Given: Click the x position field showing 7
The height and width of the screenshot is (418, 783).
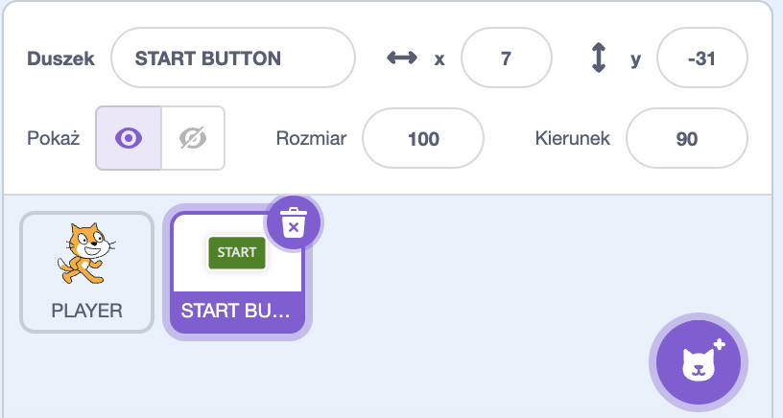Looking at the screenshot, I should [507, 58].
